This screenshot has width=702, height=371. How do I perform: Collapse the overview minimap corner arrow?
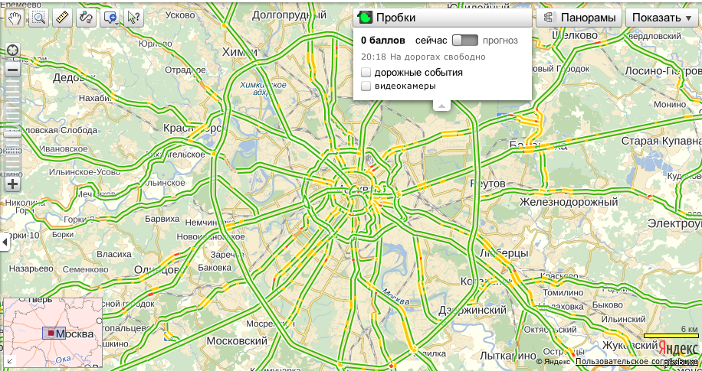[9, 360]
